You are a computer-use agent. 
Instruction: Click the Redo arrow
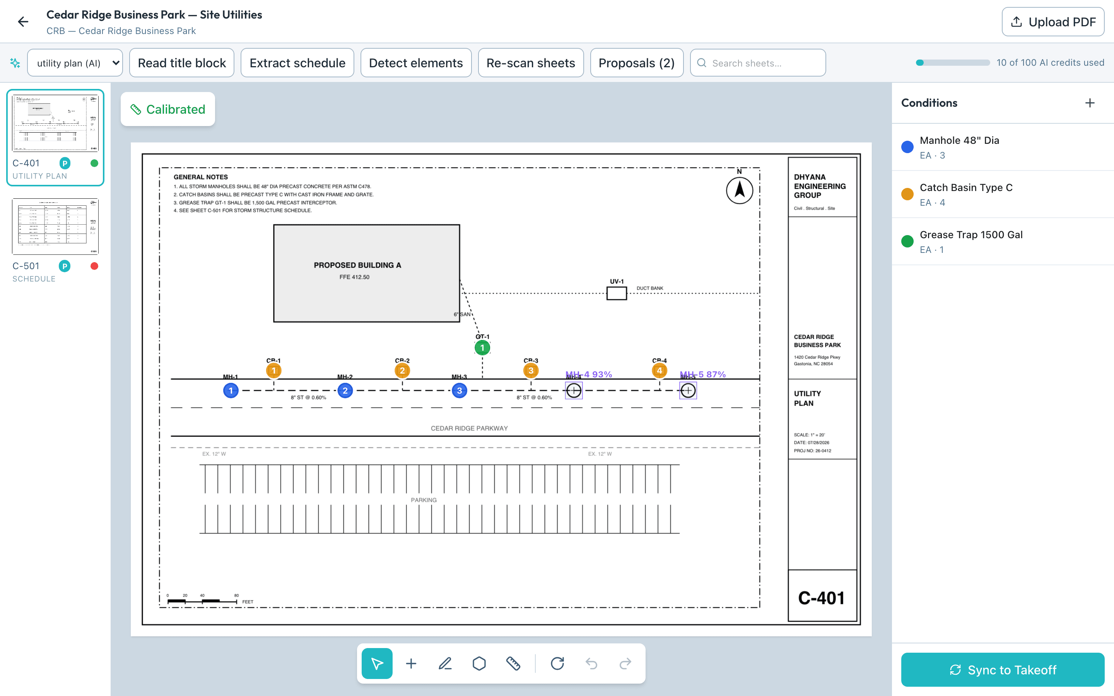pos(625,663)
